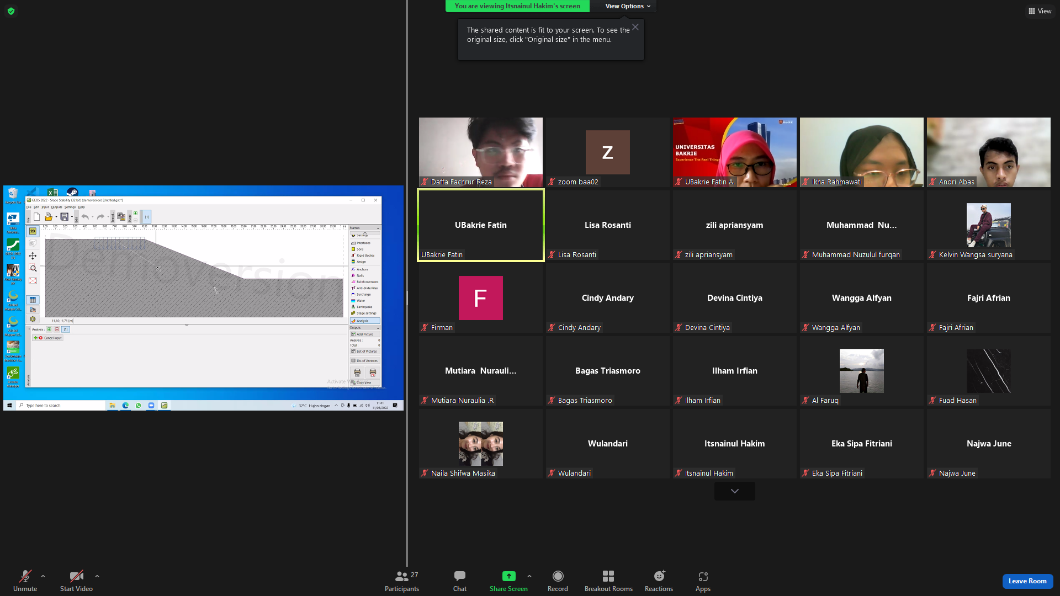Open the table view icon in GEO5 sidebar
This screenshot has width=1060, height=596.
click(33, 300)
